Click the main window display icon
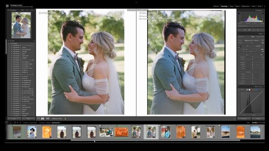This screenshot has height=151, width=269. pos(7,122)
